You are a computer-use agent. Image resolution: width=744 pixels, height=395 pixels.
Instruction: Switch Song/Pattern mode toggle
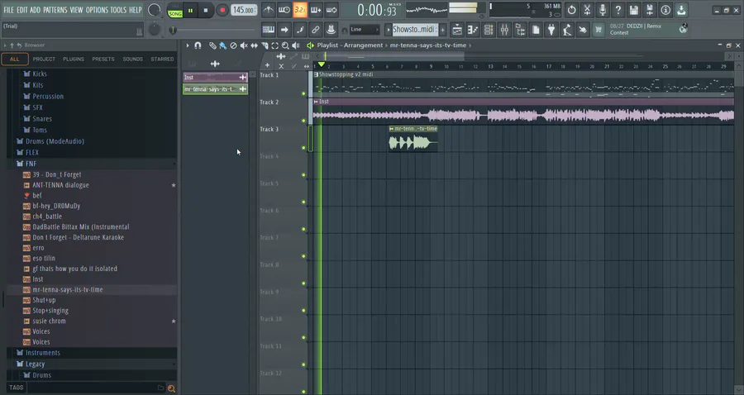175,10
